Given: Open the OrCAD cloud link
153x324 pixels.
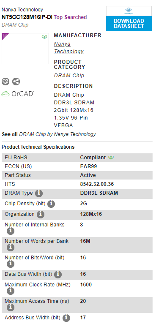Looking at the screenshot, I should click(x=18, y=94).
